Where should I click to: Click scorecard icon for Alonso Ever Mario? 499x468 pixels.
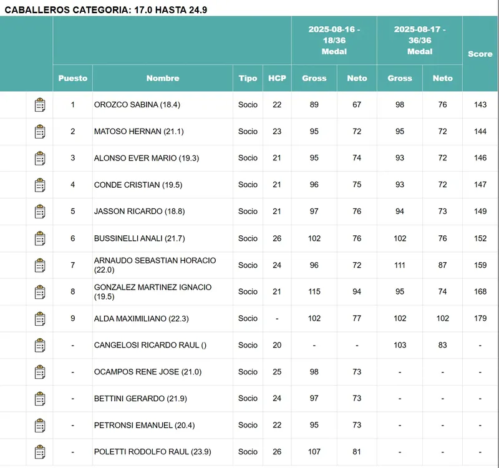40,158
